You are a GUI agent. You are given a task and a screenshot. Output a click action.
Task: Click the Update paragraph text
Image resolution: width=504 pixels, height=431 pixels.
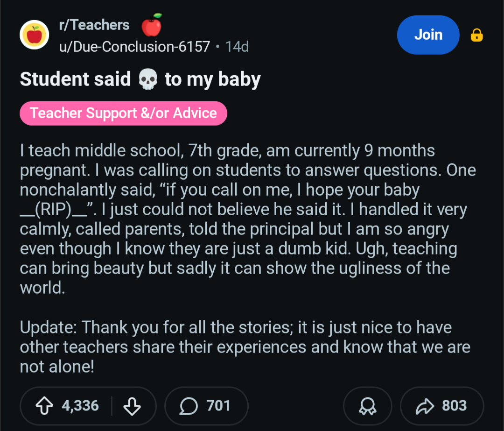243,347
